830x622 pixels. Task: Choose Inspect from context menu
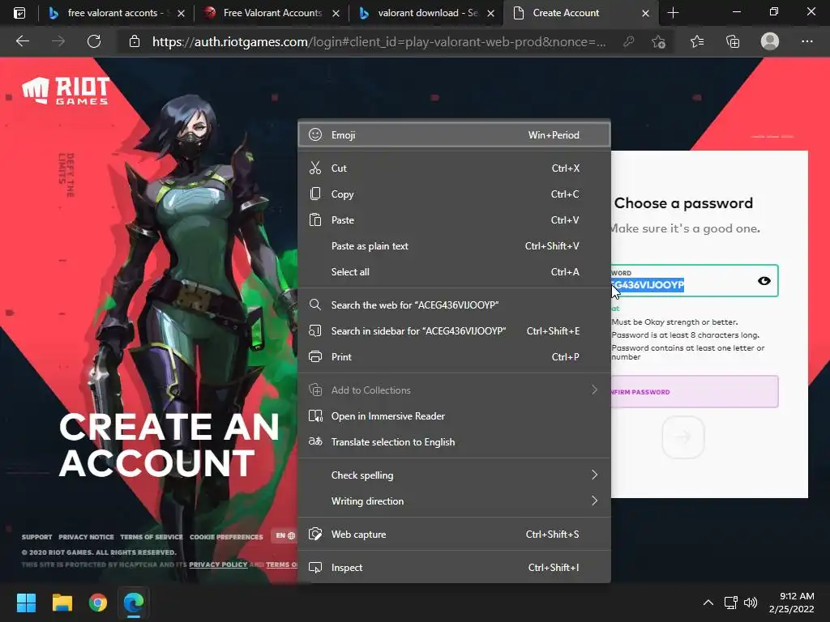[454, 568]
